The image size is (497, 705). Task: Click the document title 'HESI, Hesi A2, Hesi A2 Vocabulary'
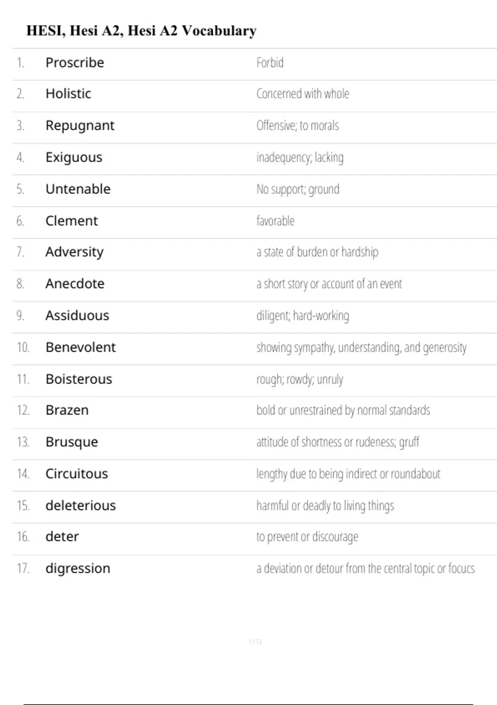(x=141, y=31)
